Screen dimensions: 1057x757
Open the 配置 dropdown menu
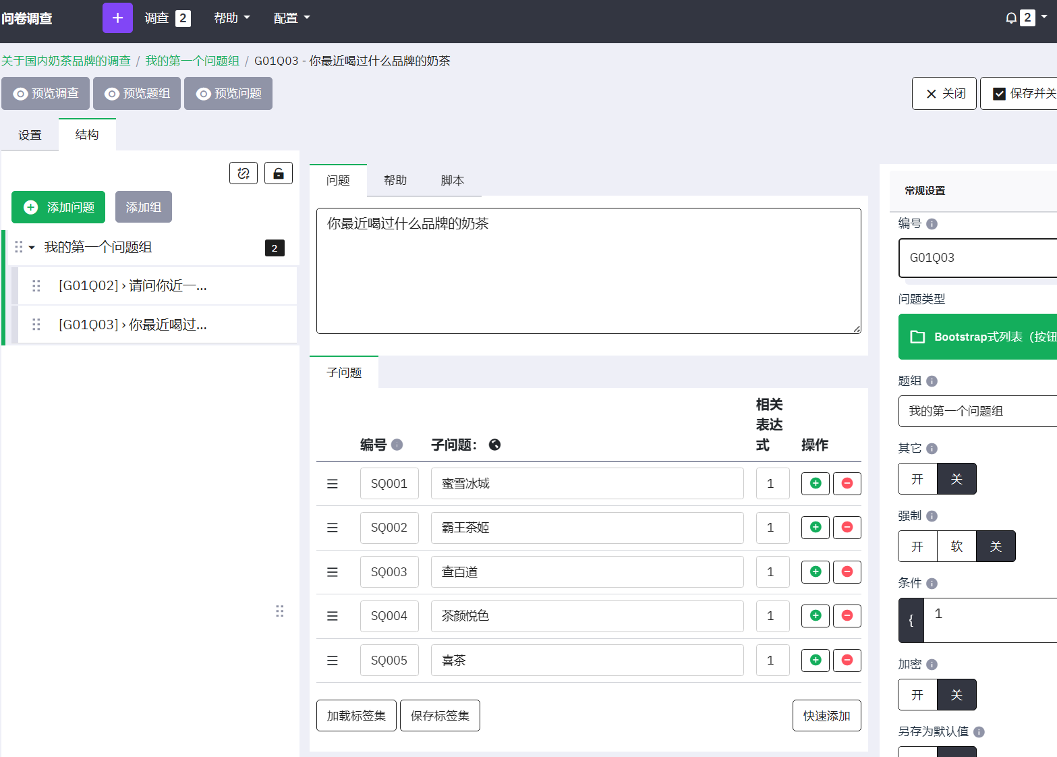[291, 18]
